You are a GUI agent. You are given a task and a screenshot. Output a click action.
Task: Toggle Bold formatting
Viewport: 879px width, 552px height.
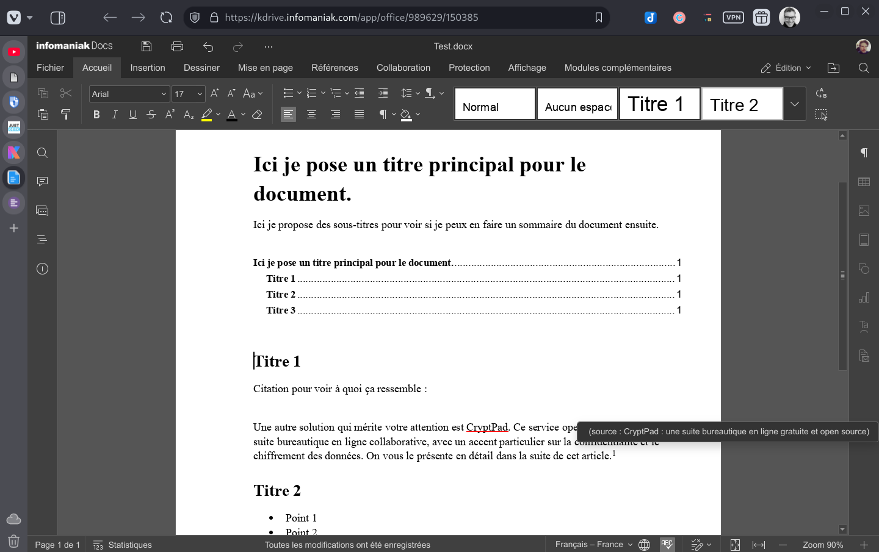pyautogui.click(x=96, y=115)
